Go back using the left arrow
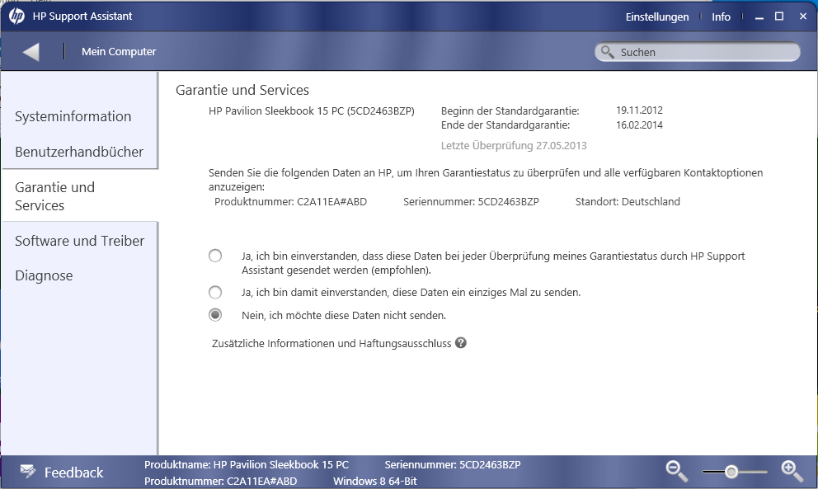Screen dimensions: 818x489 (31, 52)
